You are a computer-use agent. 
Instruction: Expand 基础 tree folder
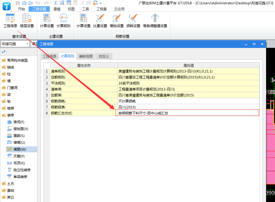[4, 191]
